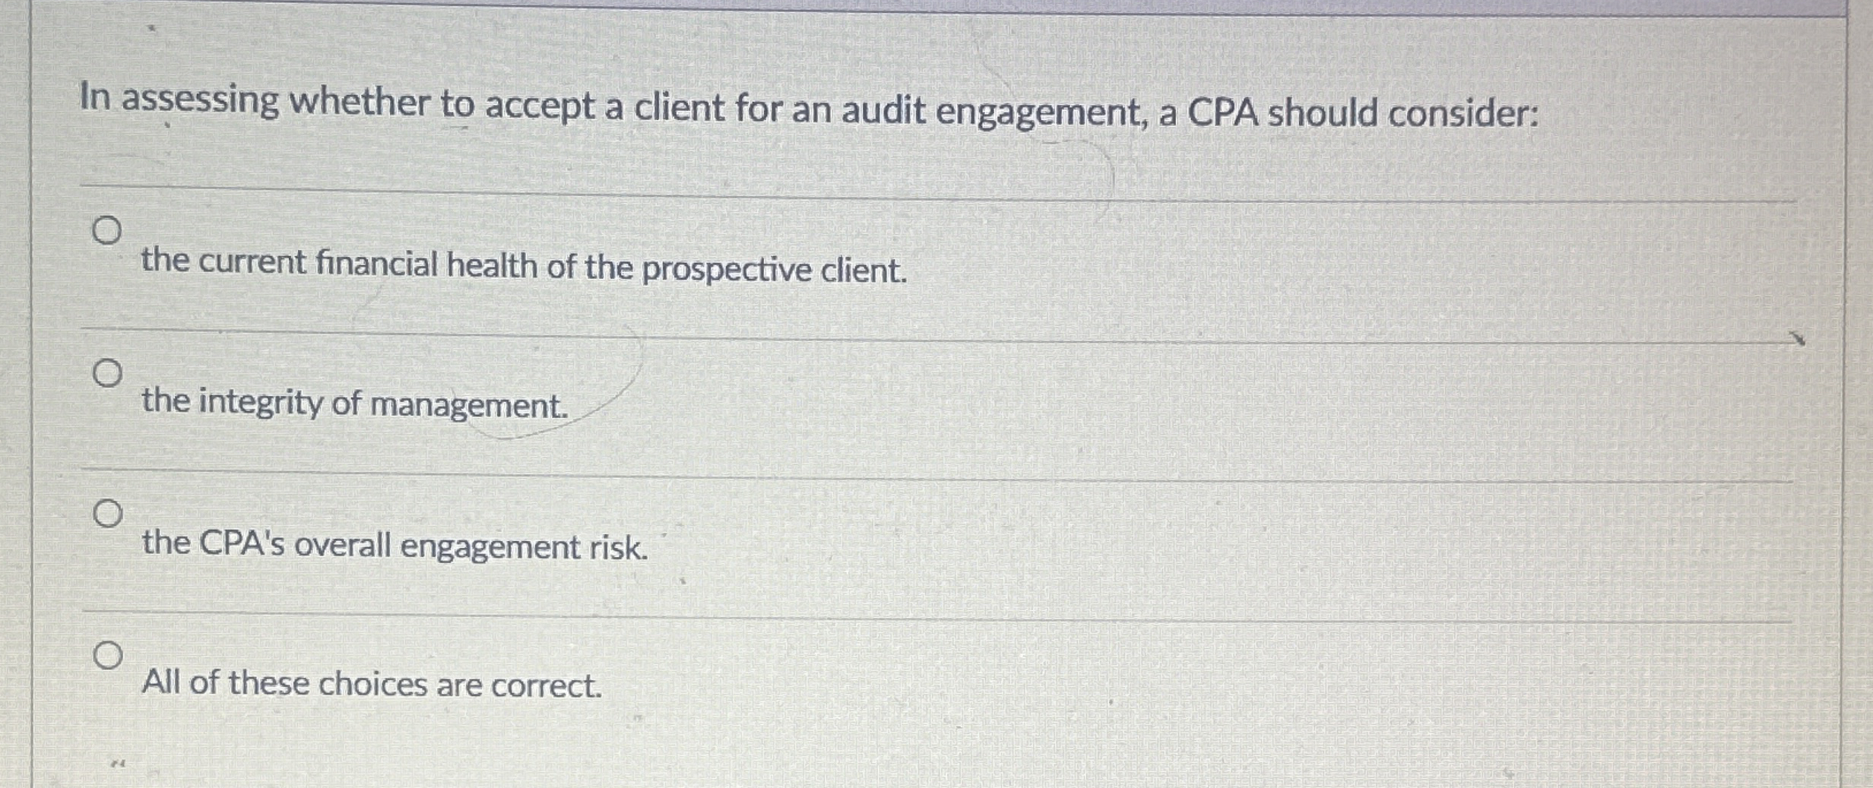Image resolution: width=1873 pixels, height=788 pixels.
Task: Select the radio button for all choices correct
Action: [107, 654]
